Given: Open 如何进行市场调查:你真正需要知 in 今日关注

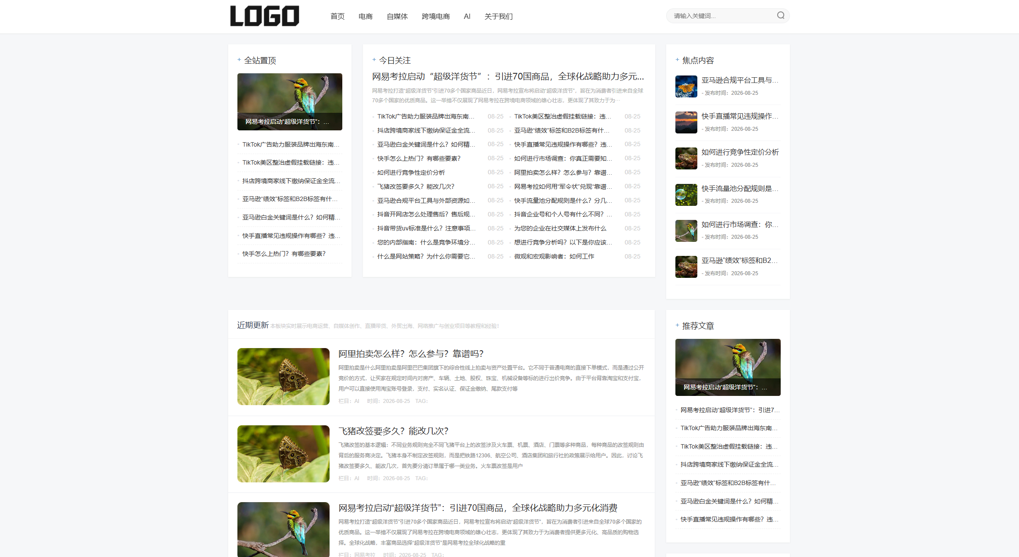Looking at the screenshot, I should tap(563, 158).
